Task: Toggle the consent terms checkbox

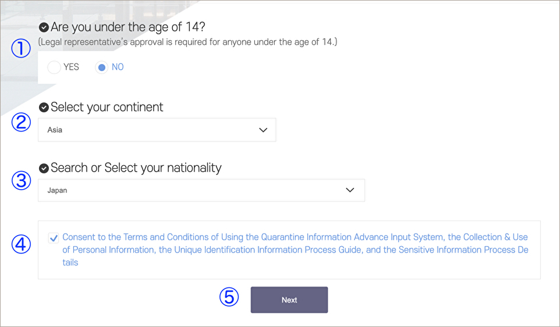Action: (x=54, y=238)
